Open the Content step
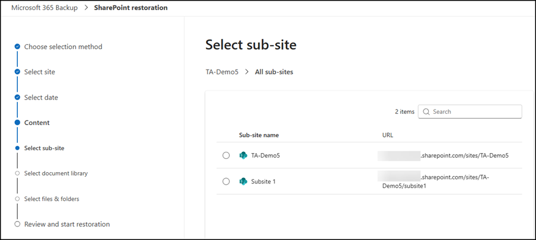 tap(37, 123)
